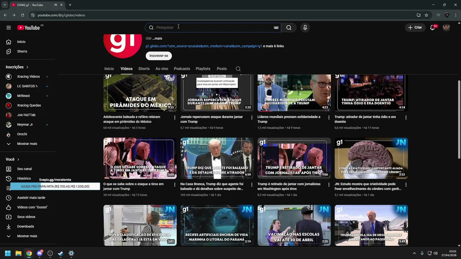Open the on-screen keyboard icon in search
Screen dimensions: 461x259
pos(276,28)
